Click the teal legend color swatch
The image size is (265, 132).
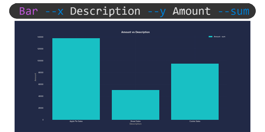pos(210,37)
